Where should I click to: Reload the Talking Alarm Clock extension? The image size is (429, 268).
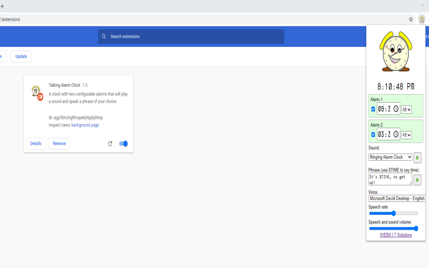tap(110, 144)
